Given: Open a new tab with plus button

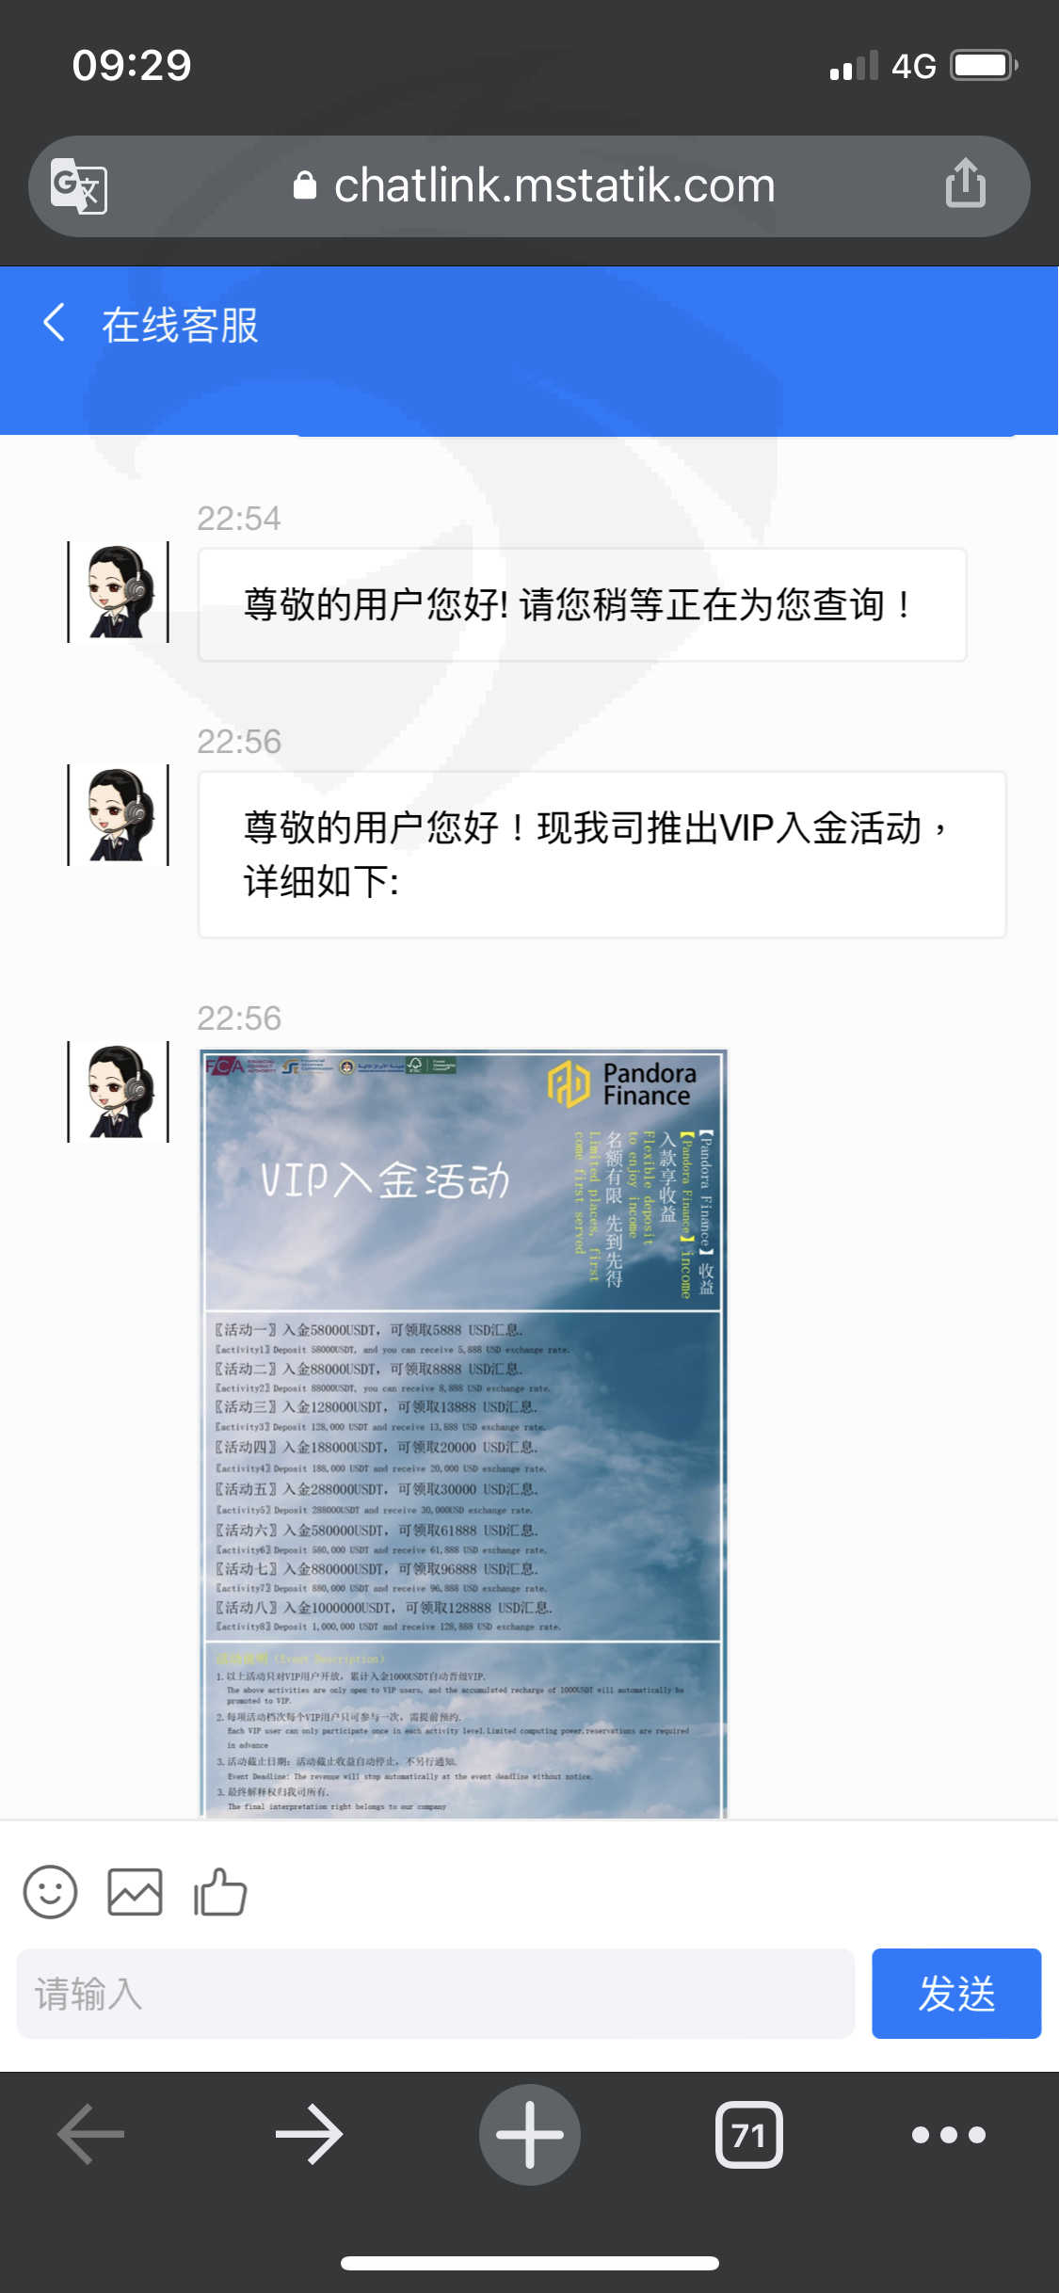Looking at the screenshot, I should point(530,2134).
